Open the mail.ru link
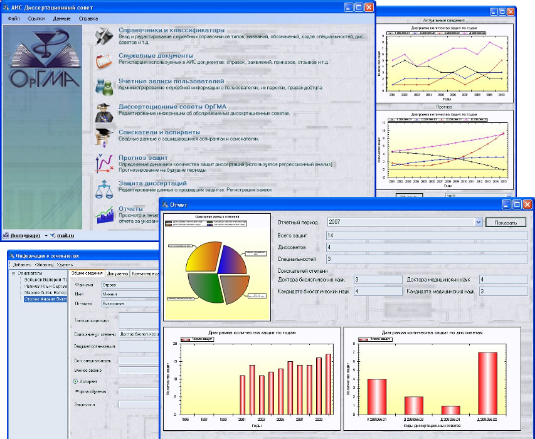This screenshot has width=535, height=439. [65, 236]
